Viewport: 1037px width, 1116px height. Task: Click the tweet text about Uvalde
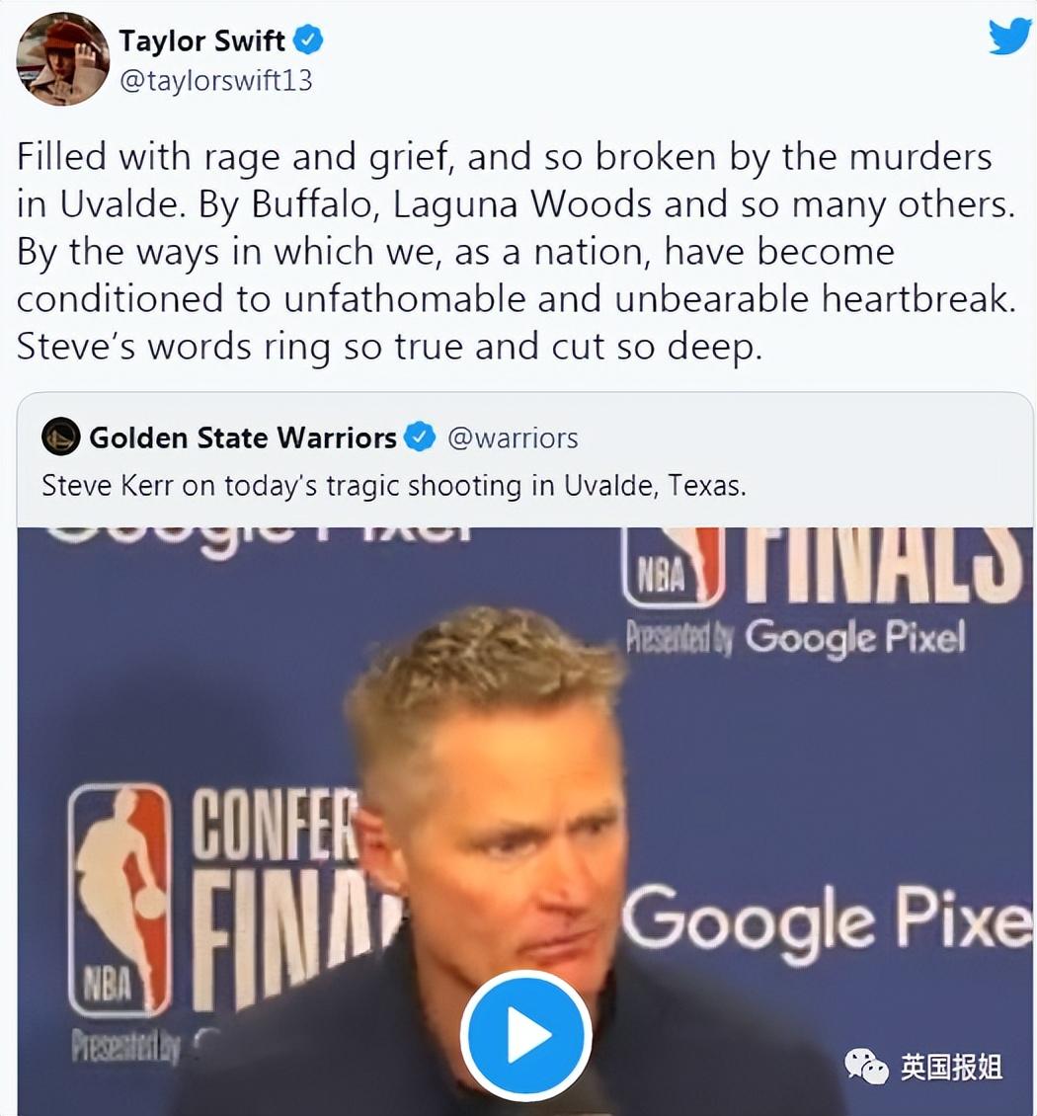tap(516, 252)
